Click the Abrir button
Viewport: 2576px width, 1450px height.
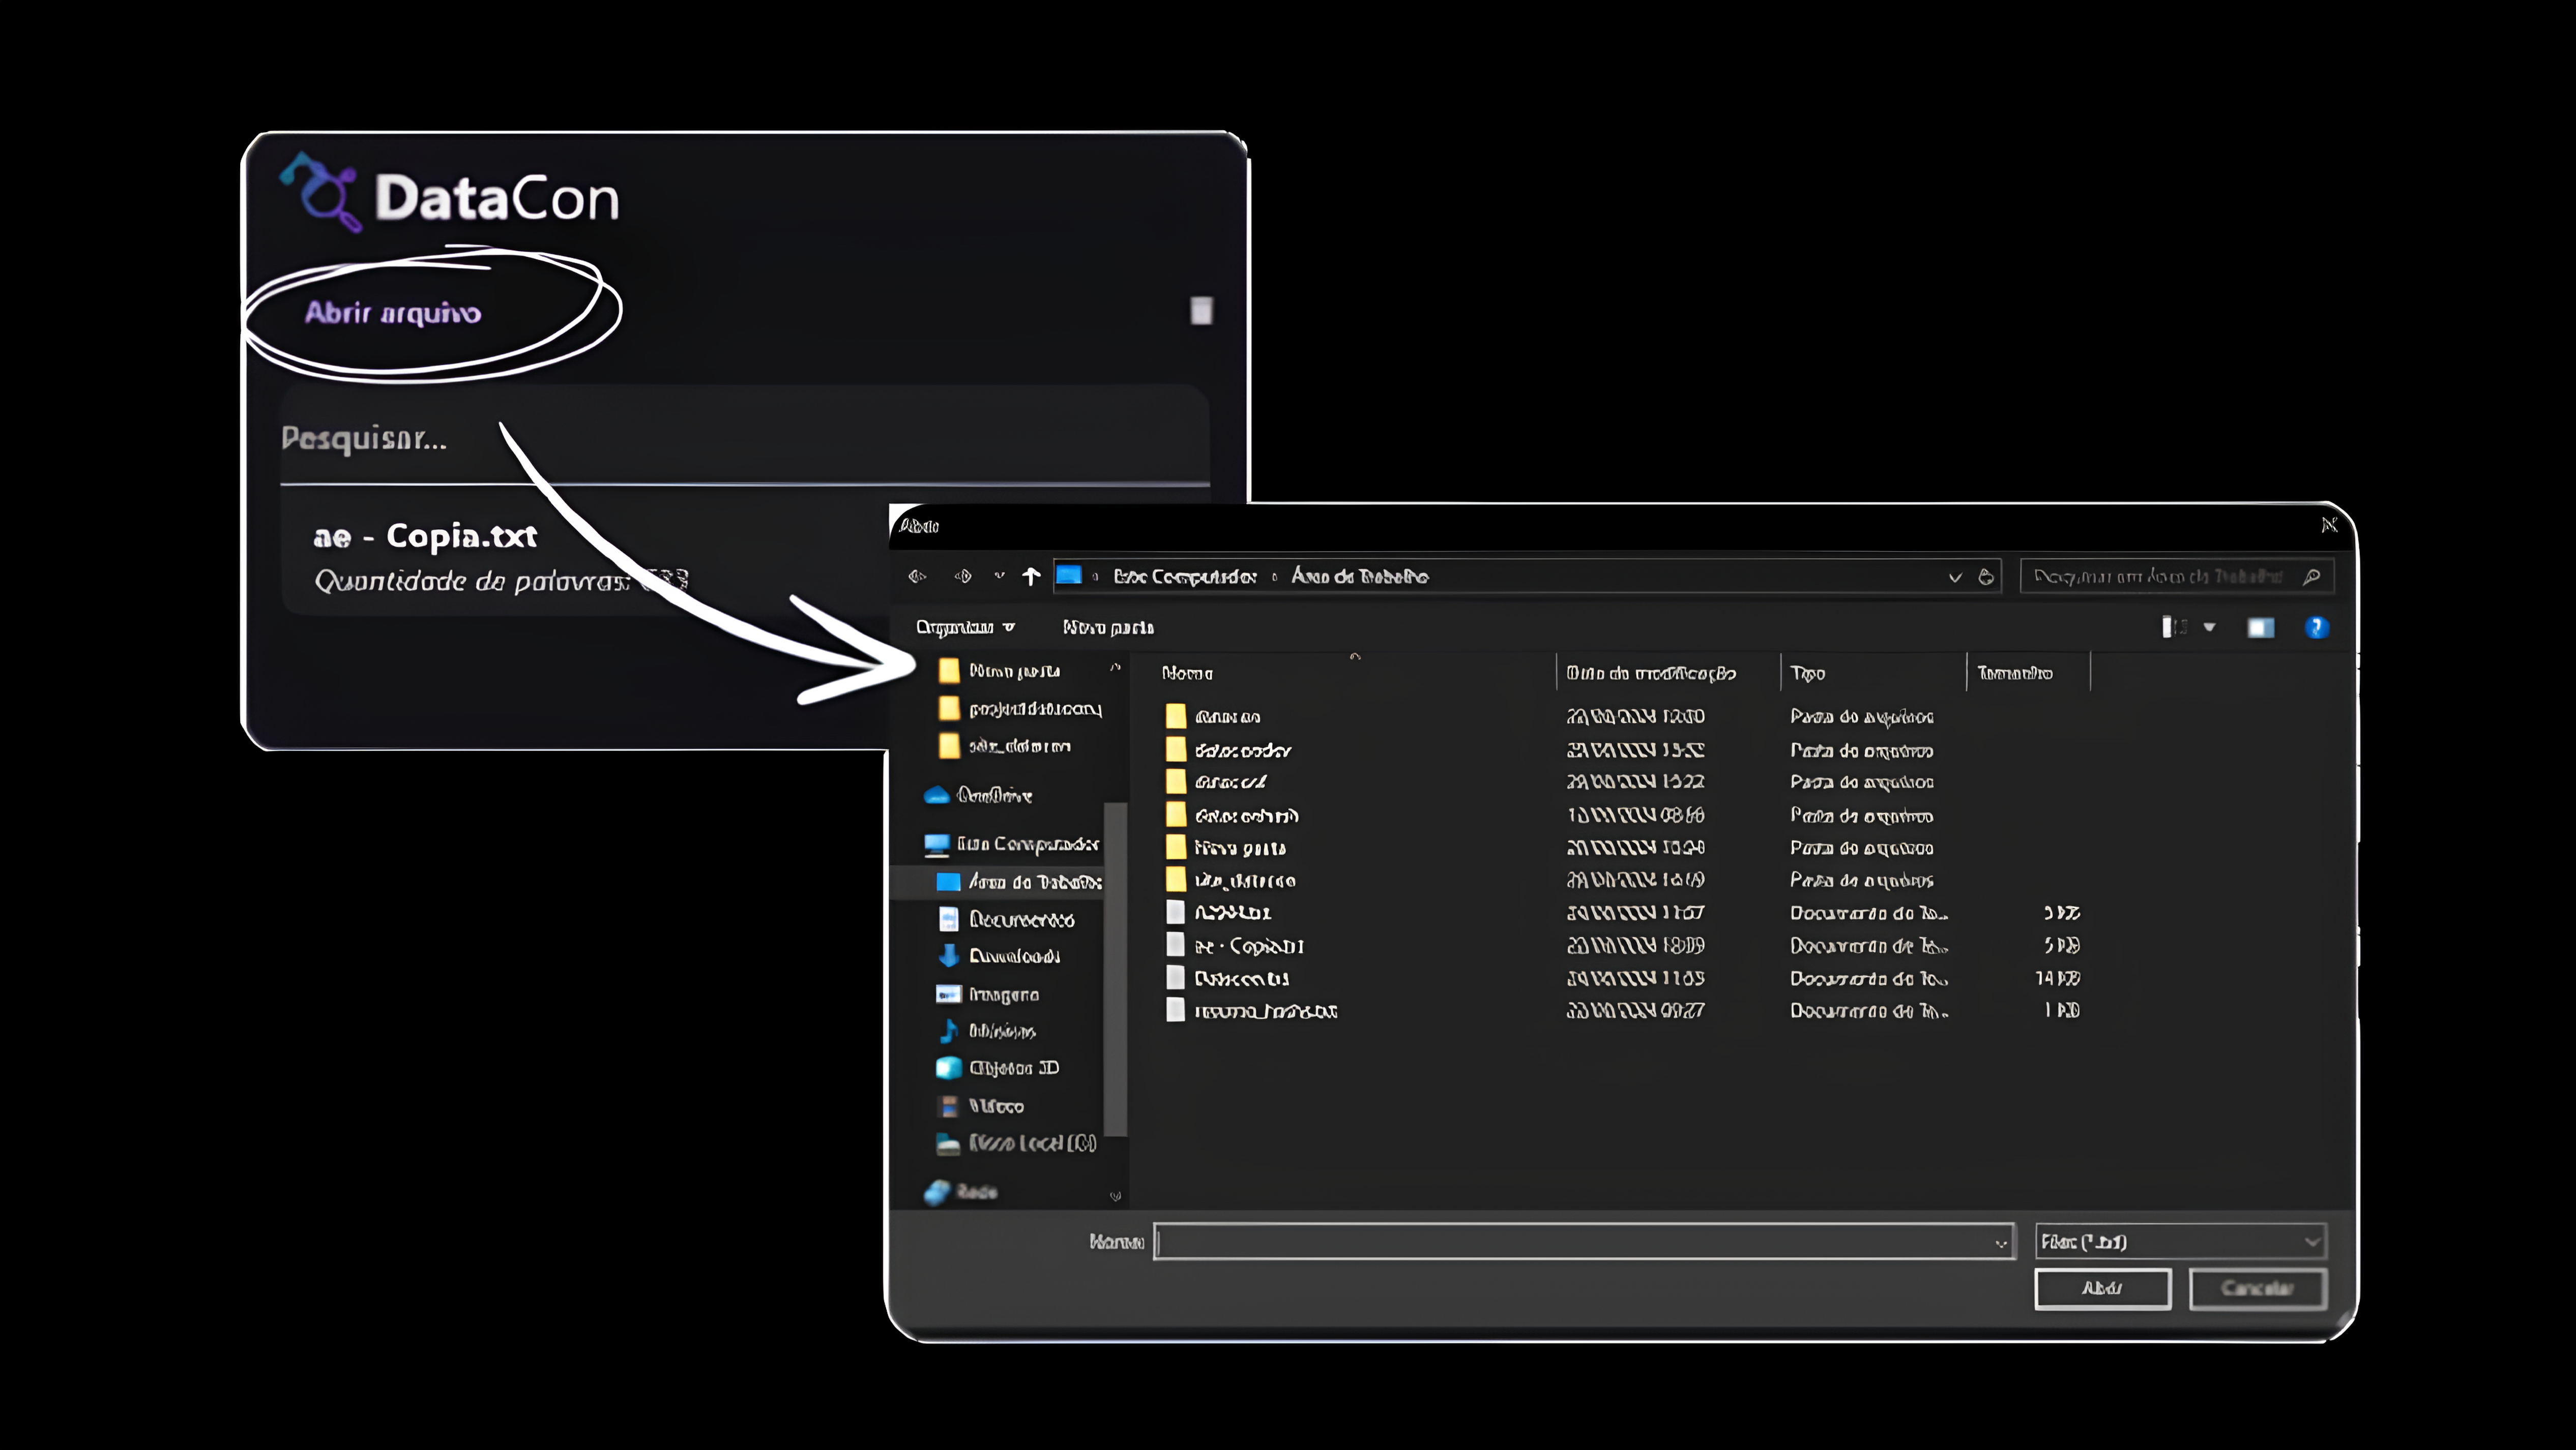2102,1288
